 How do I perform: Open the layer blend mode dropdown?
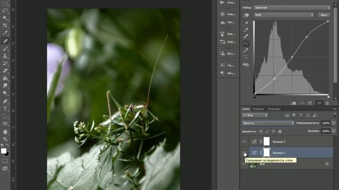pos(268,123)
